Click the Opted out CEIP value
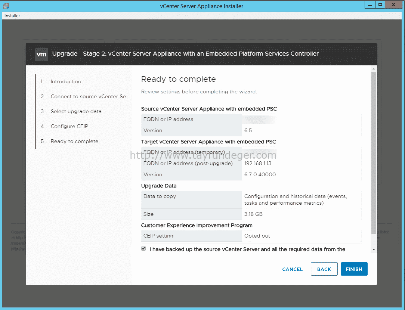 coord(257,236)
